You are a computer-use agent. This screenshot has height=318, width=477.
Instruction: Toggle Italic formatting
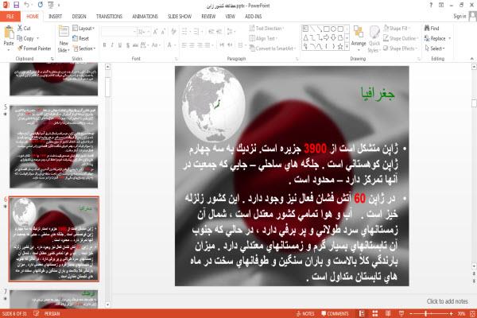tap(112, 45)
